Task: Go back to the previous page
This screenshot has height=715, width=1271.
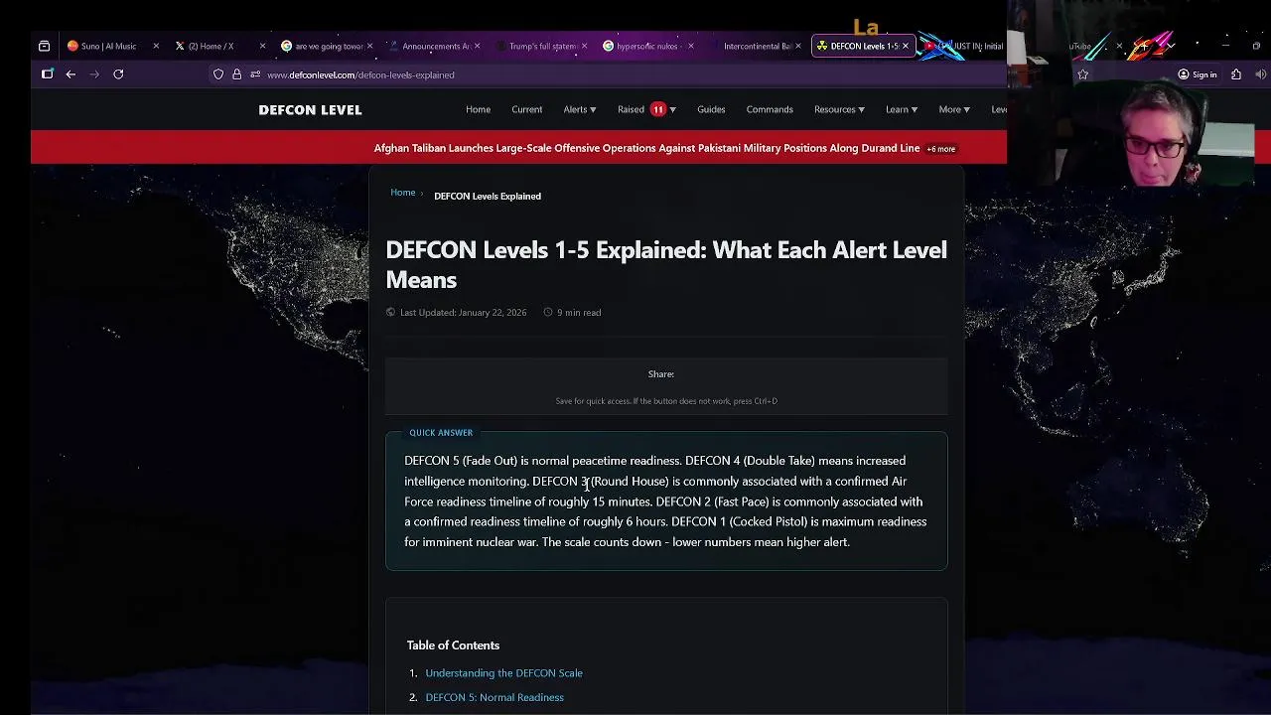Action: pyautogui.click(x=71, y=74)
